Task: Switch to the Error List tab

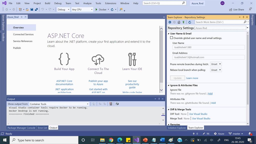Action: [42, 128]
